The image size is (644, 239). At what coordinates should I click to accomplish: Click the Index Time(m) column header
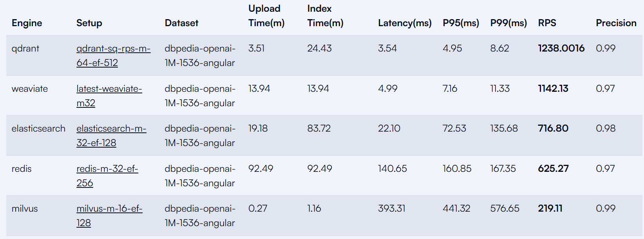325,16
